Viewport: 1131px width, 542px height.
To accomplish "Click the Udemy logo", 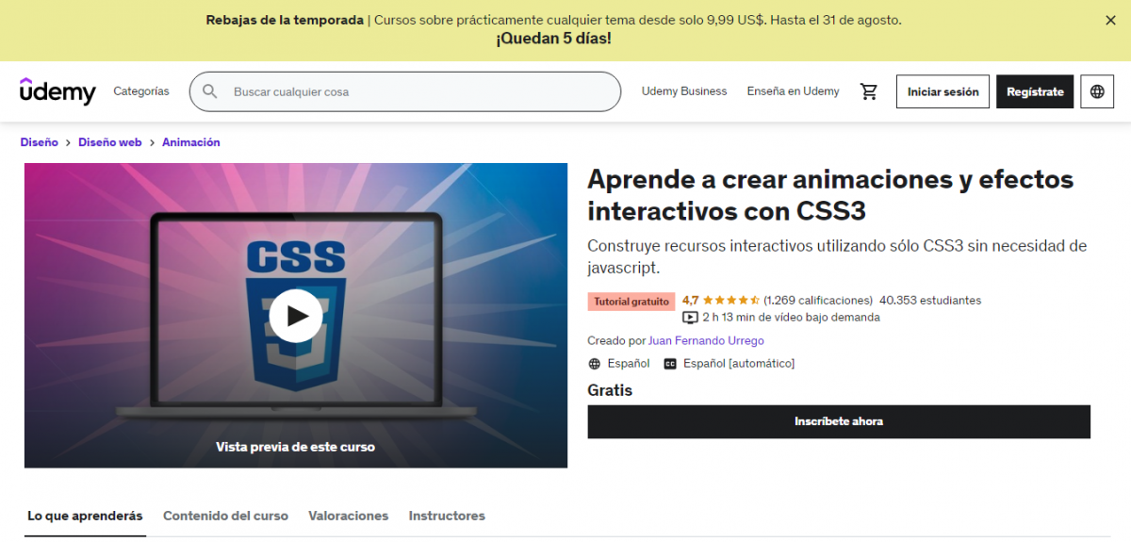I will pos(57,91).
